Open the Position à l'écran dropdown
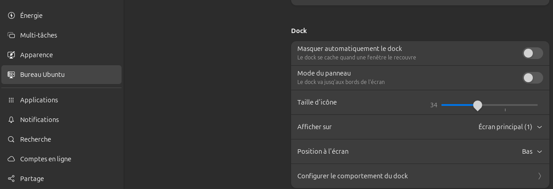 tap(532, 151)
